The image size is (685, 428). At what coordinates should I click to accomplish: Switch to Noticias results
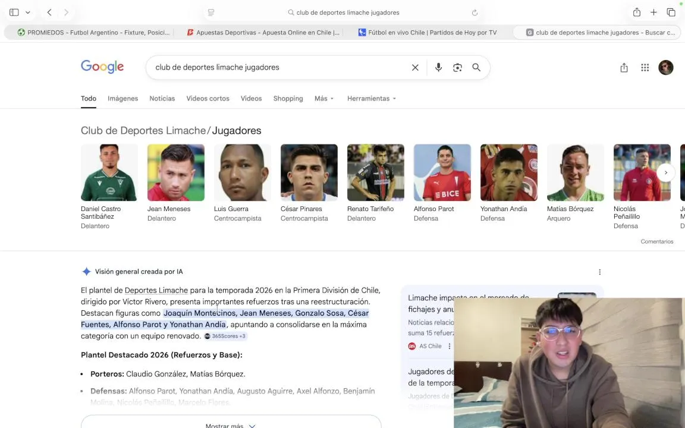[162, 99]
